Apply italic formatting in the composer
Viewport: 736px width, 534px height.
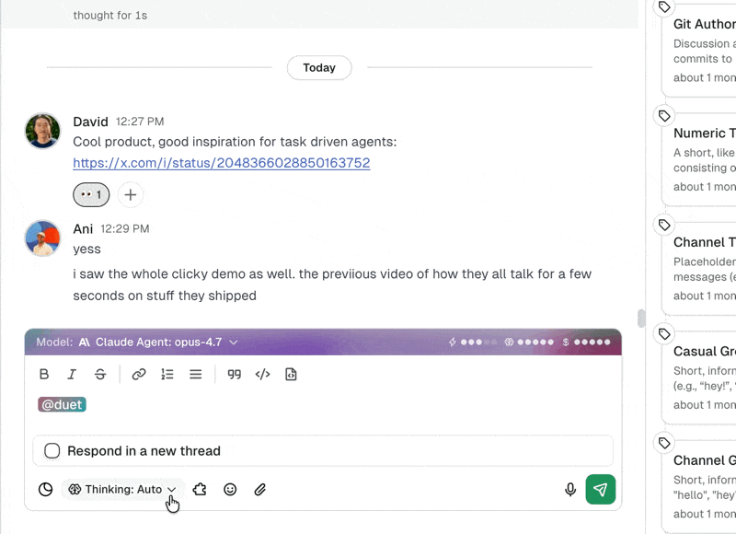click(72, 375)
